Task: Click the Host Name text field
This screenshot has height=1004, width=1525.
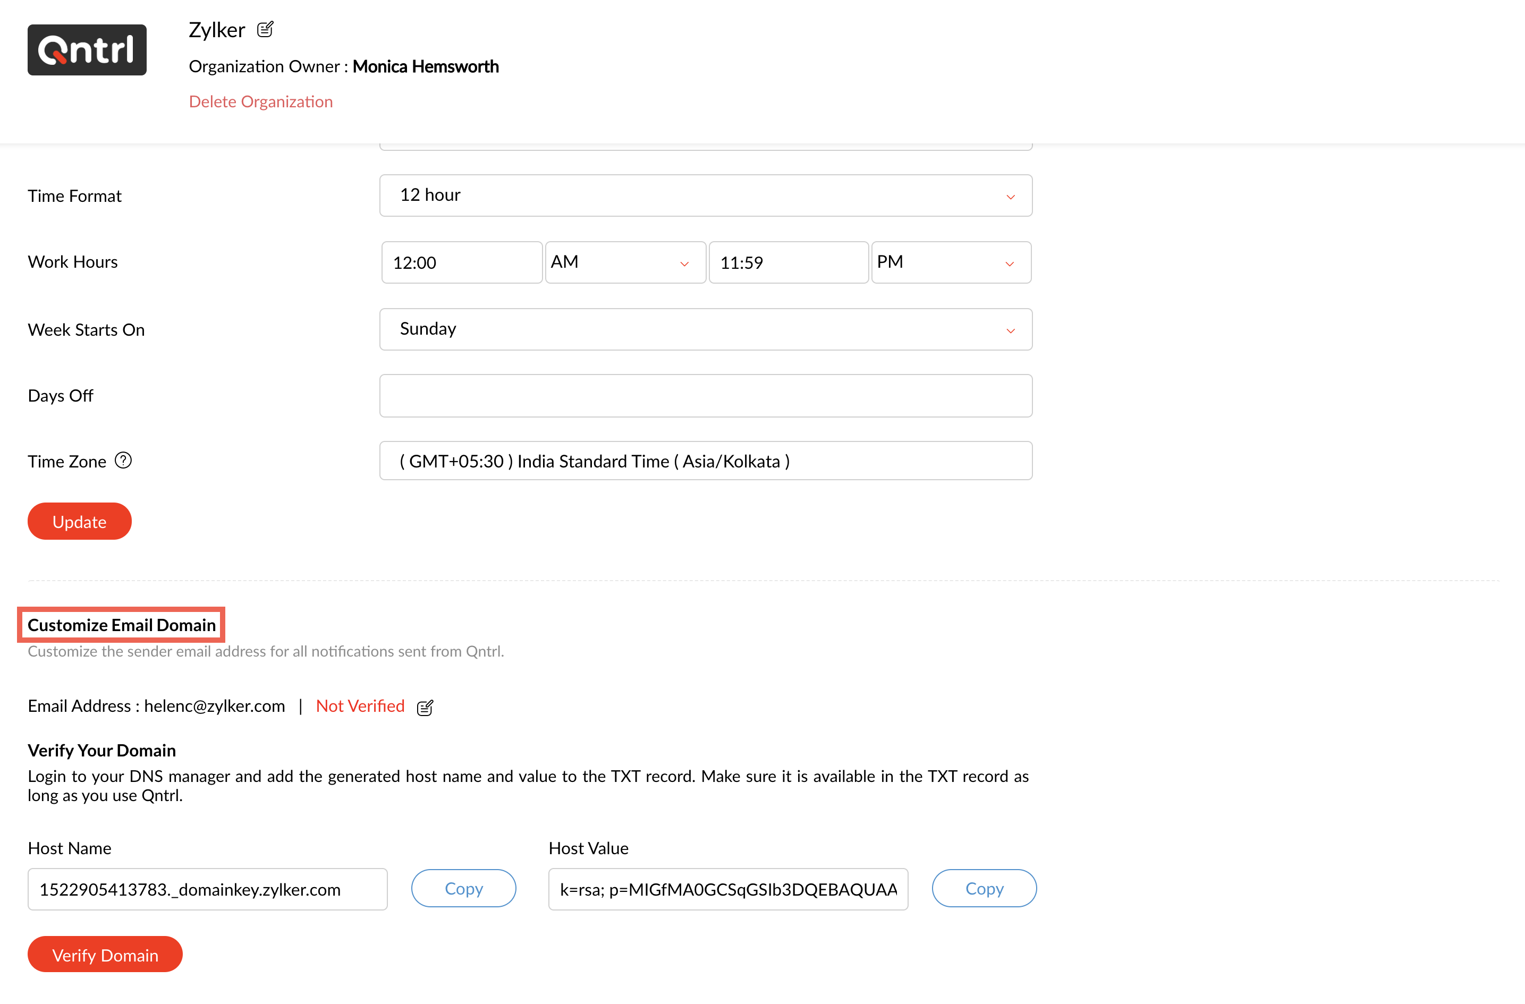Action: (x=207, y=889)
